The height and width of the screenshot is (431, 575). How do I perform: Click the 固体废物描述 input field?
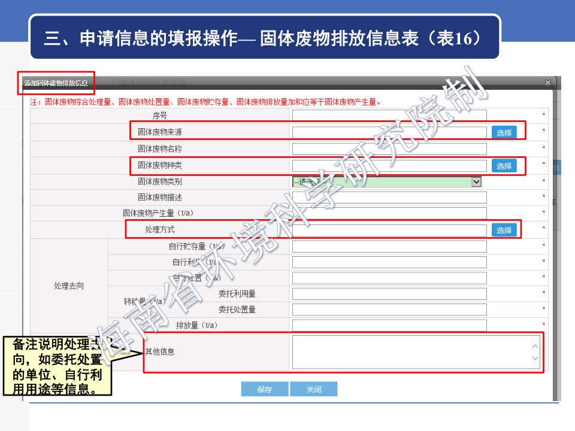[389, 197]
